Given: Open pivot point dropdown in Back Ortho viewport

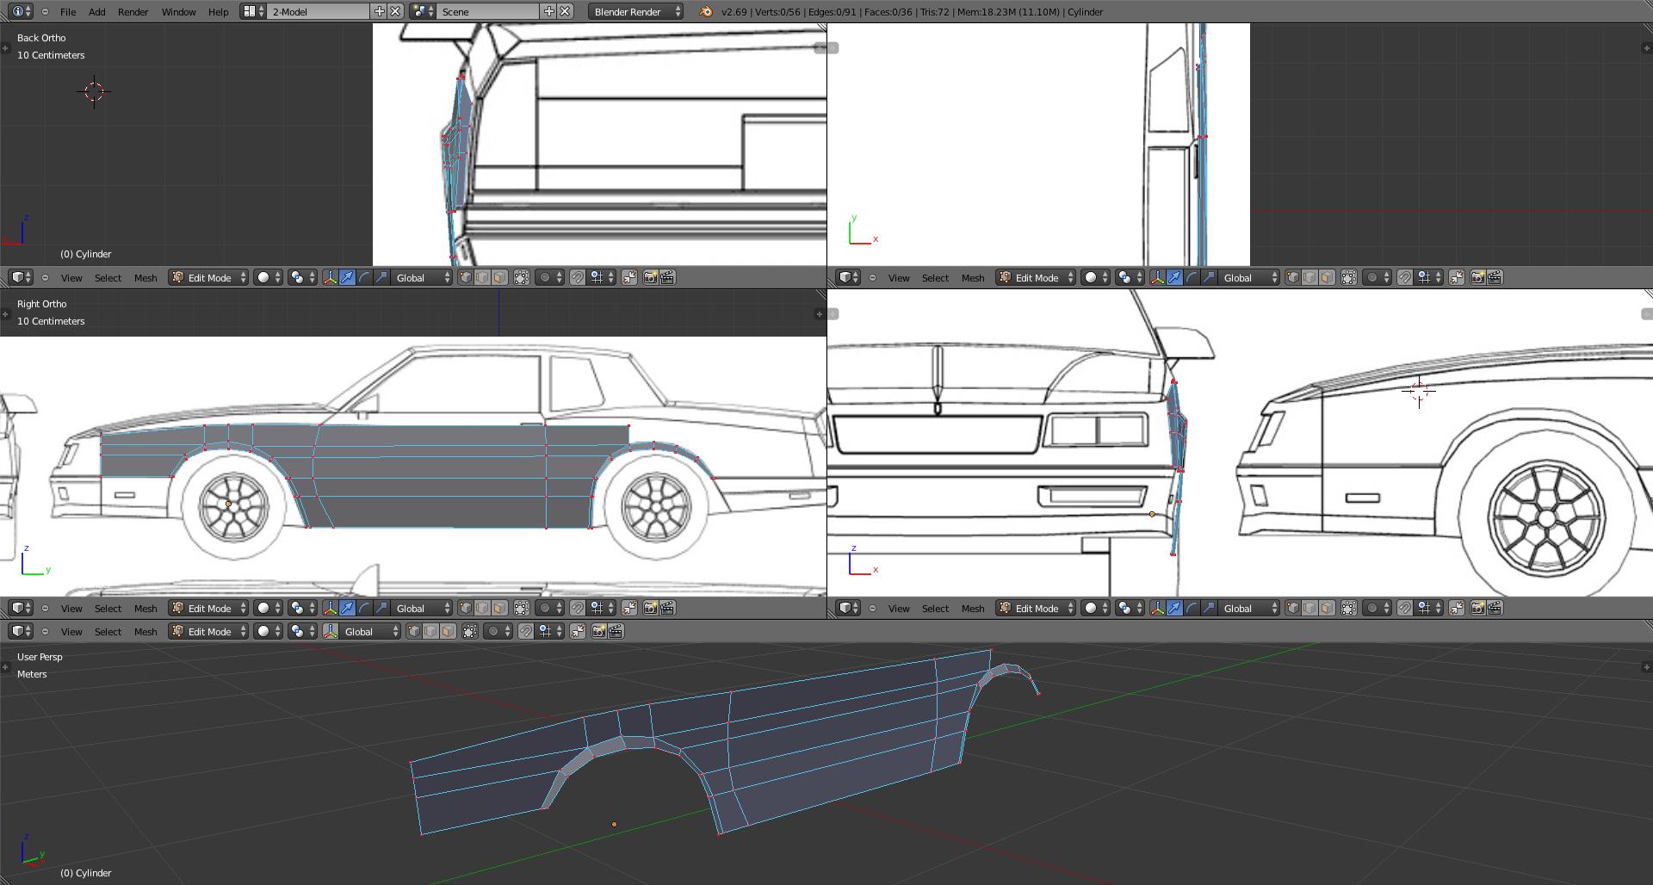Looking at the screenshot, I should pyautogui.click(x=302, y=277).
